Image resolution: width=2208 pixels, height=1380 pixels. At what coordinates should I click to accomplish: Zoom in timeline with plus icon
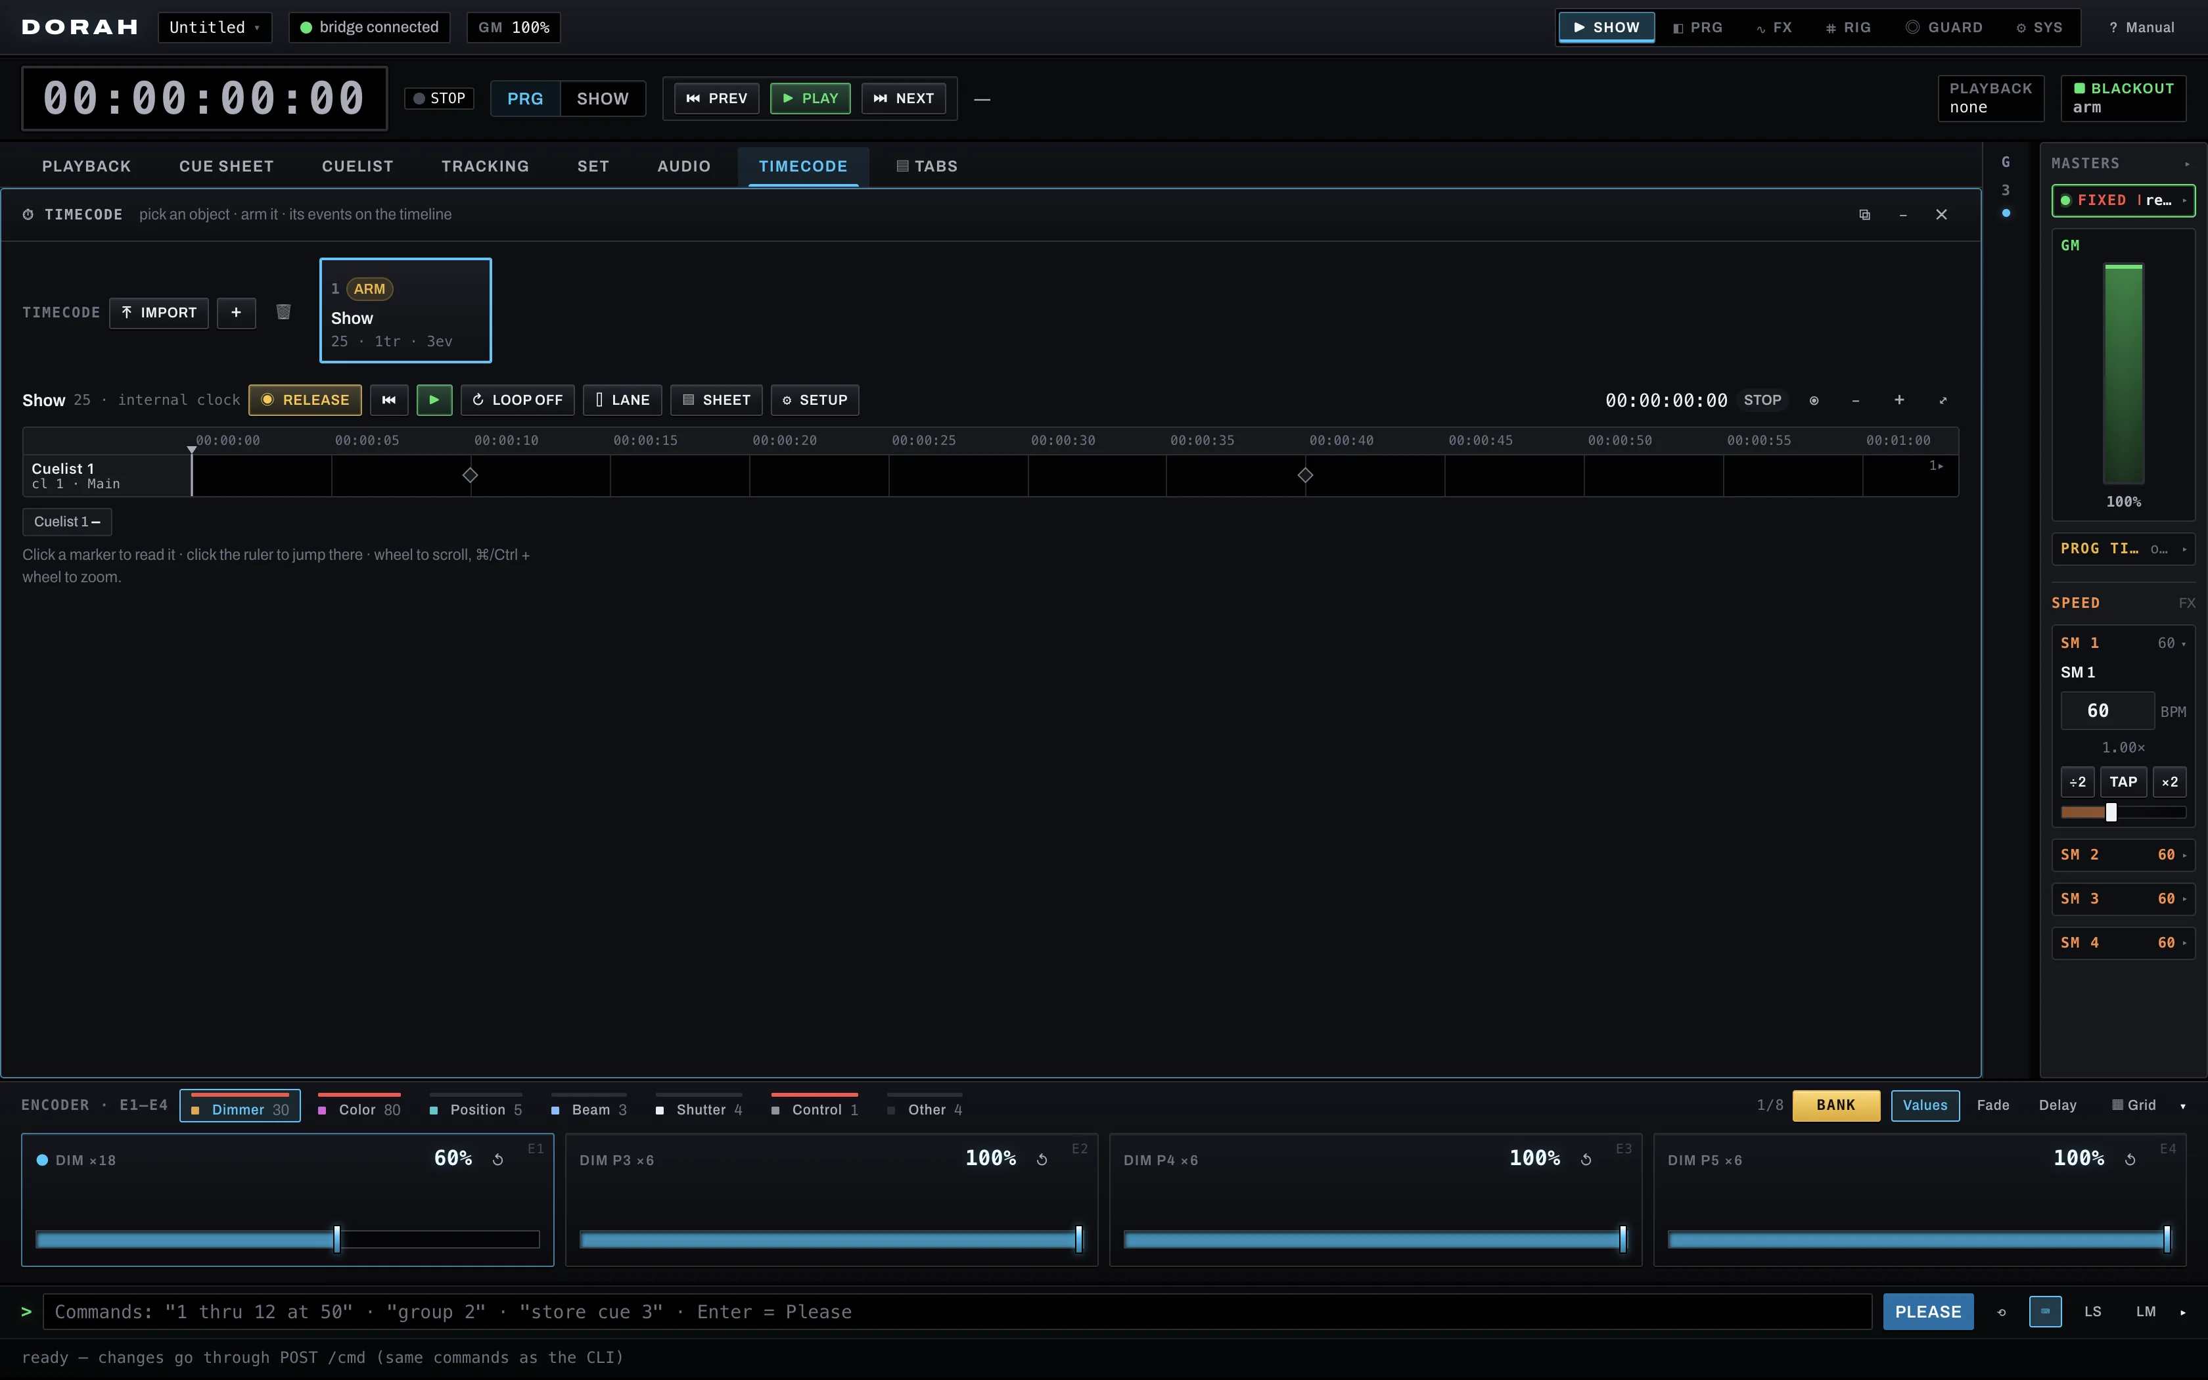(x=1898, y=400)
